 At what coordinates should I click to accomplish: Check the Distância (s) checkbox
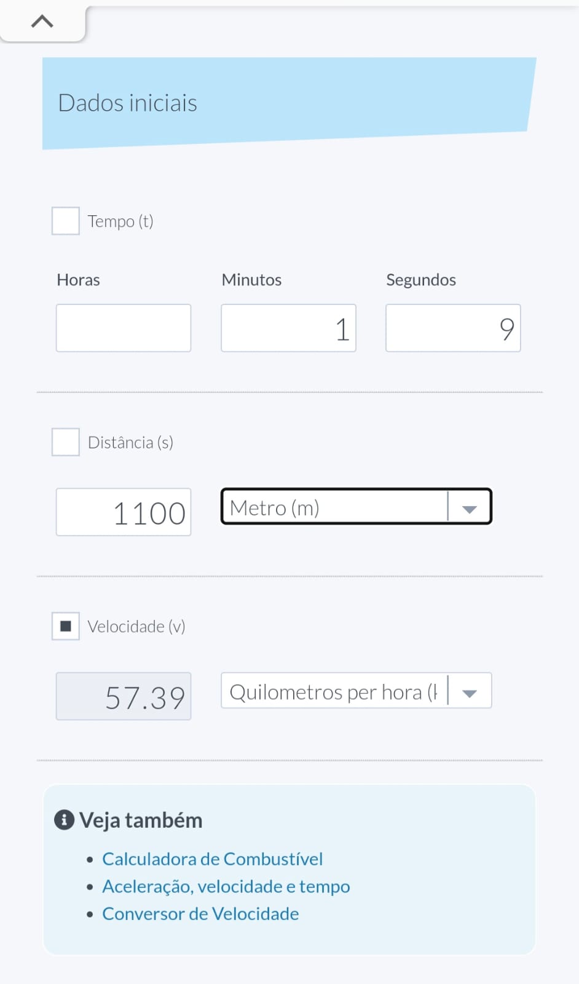pyautogui.click(x=66, y=442)
